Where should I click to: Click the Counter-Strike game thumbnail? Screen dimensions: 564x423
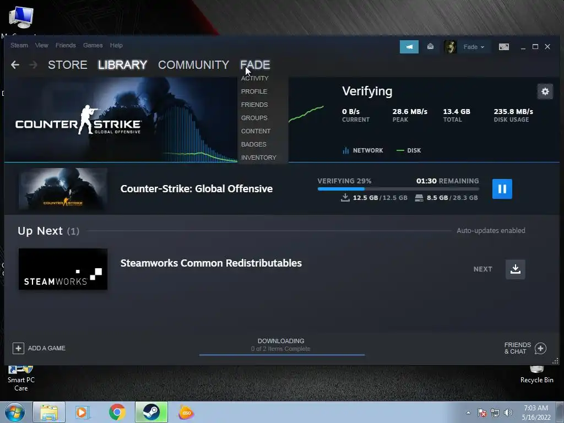point(63,189)
